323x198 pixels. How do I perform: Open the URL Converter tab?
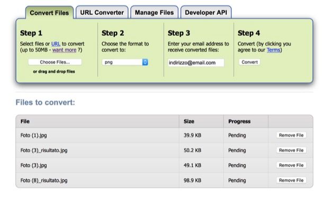(102, 12)
